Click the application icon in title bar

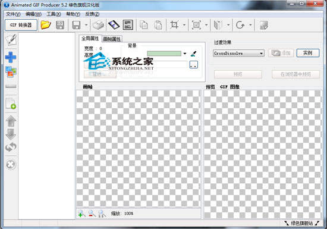7,5
